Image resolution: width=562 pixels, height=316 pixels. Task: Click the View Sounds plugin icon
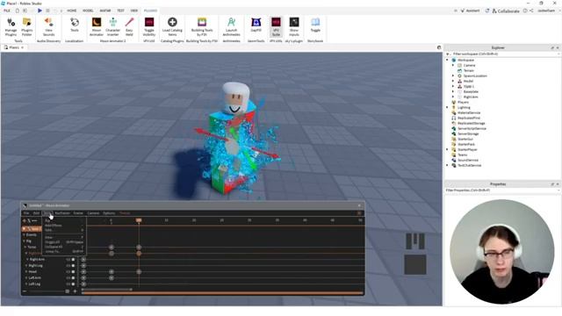[48, 26]
